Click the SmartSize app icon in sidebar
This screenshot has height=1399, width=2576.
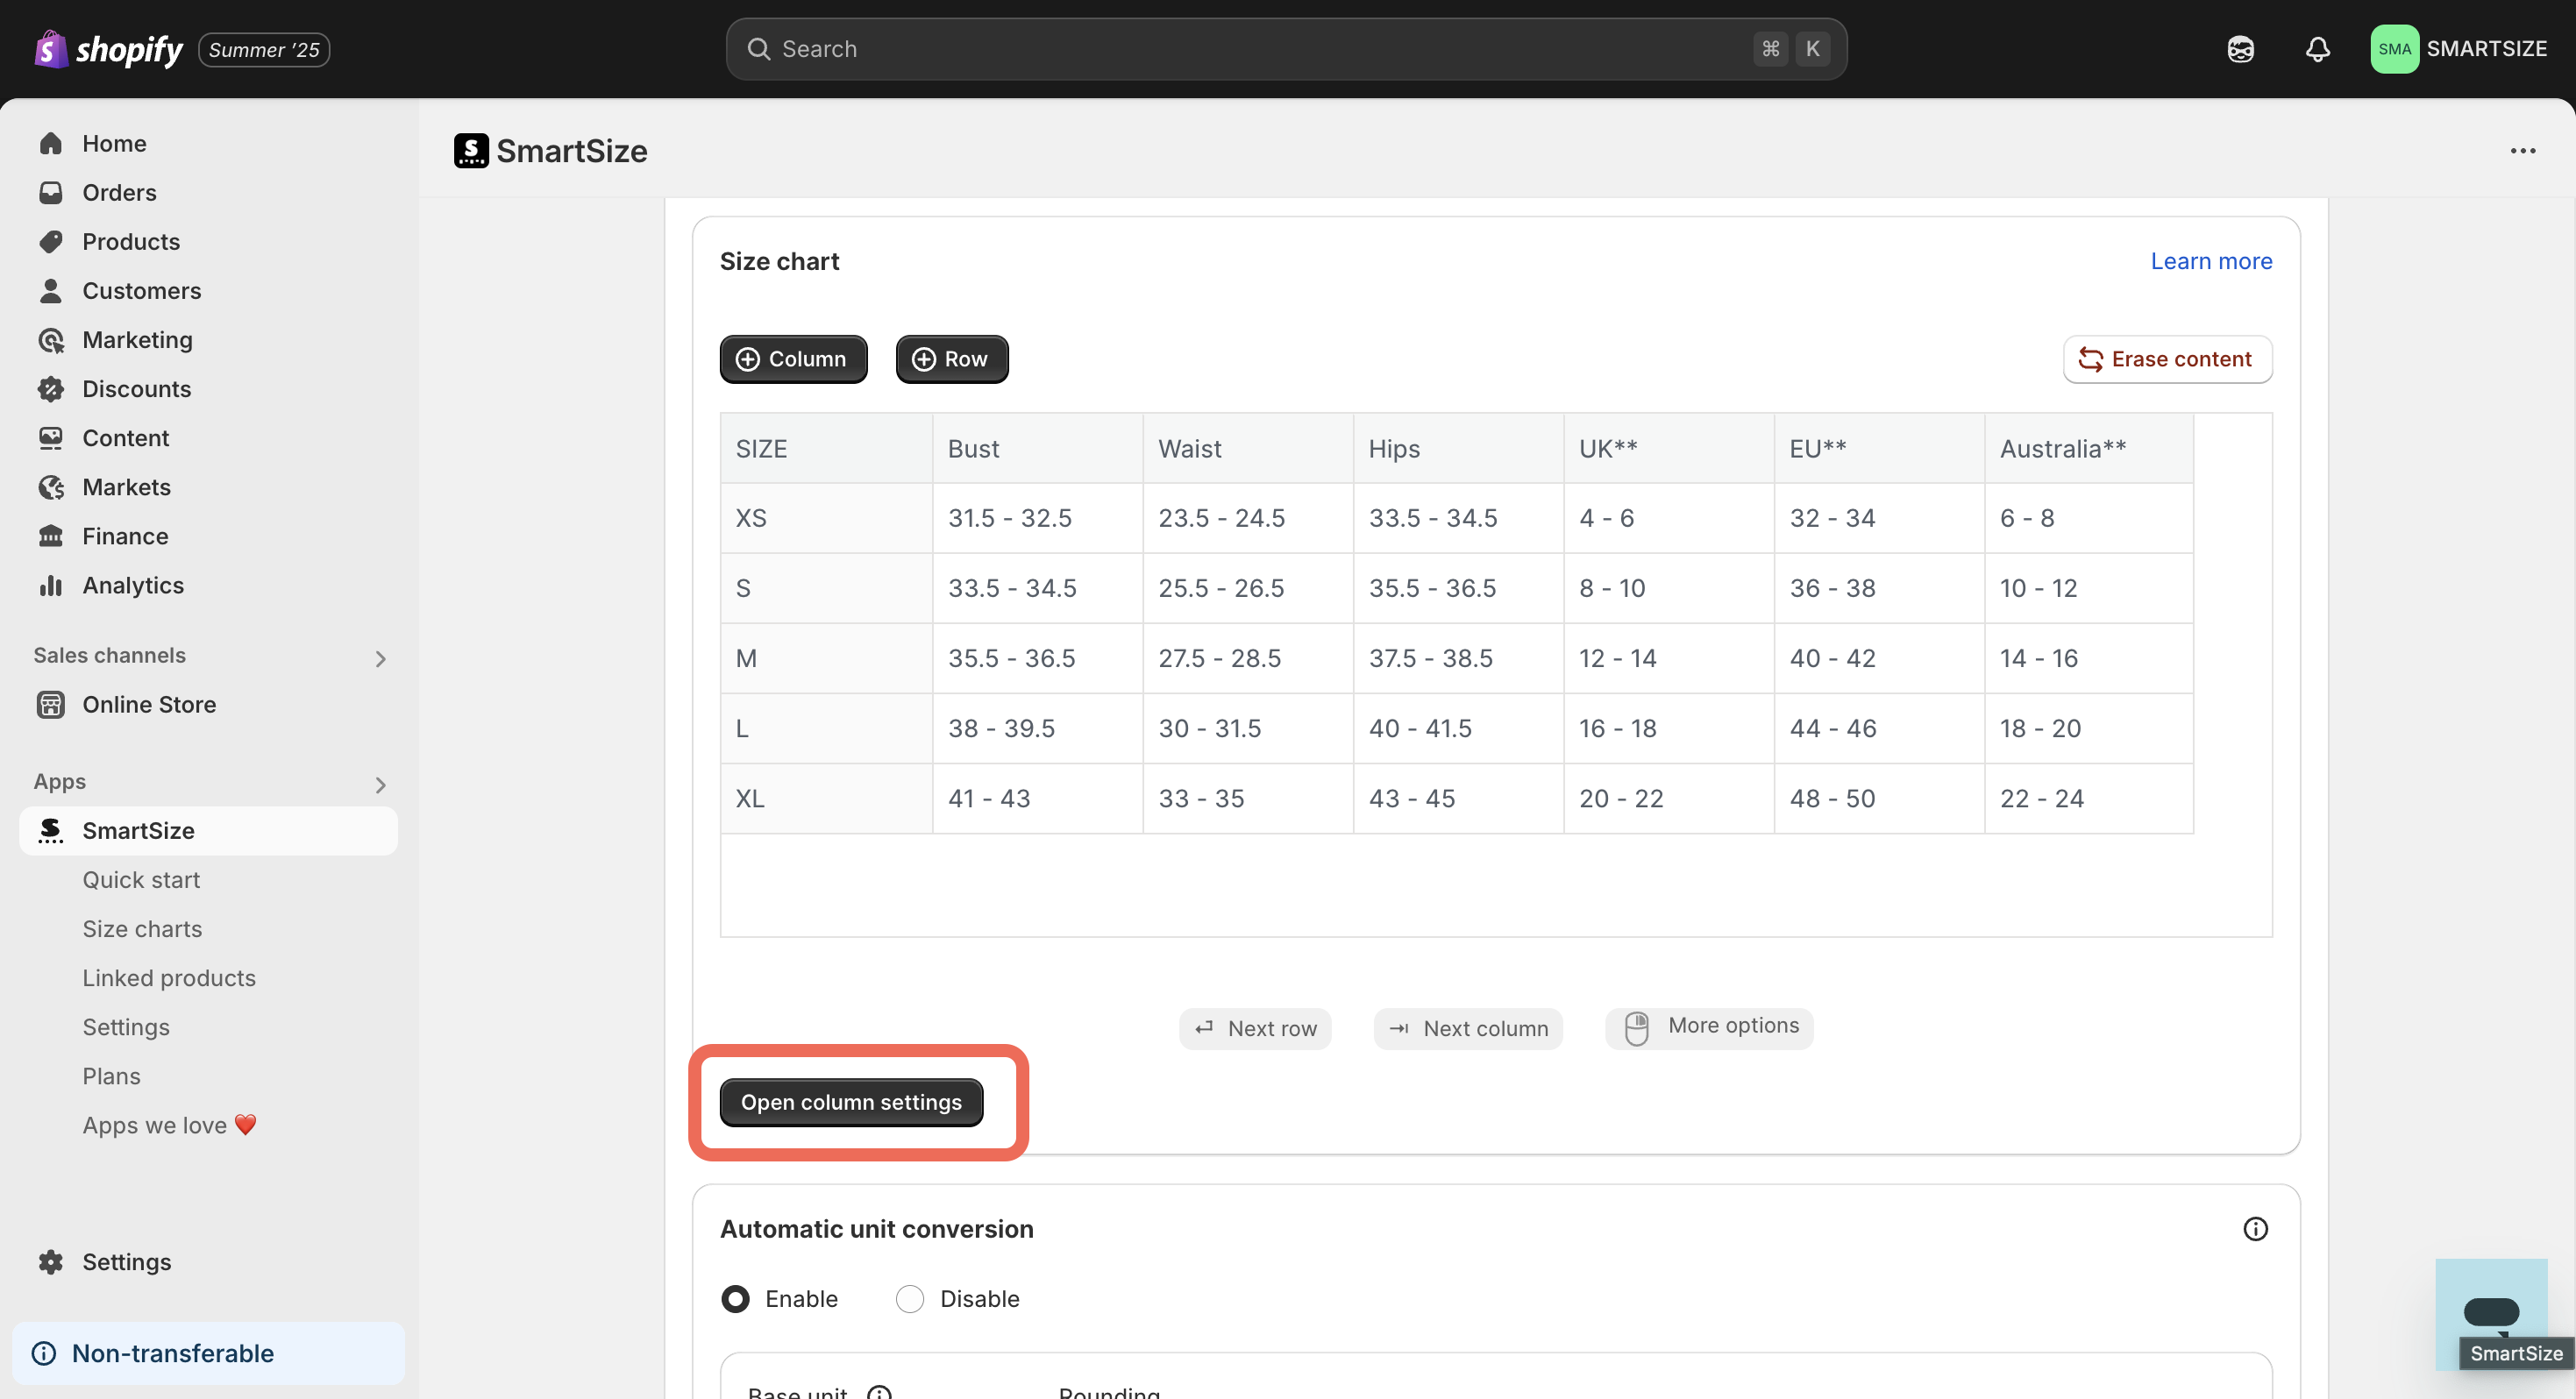tap(51, 830)
